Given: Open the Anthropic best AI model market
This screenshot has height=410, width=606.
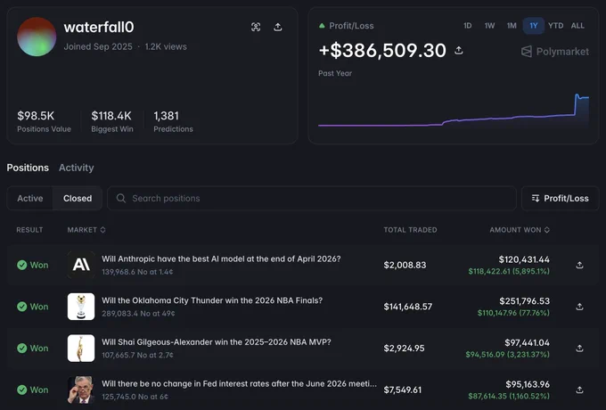Looking at the screenshot, I should tap(221, 258).
